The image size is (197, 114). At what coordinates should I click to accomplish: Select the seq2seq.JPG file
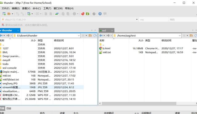10,83
